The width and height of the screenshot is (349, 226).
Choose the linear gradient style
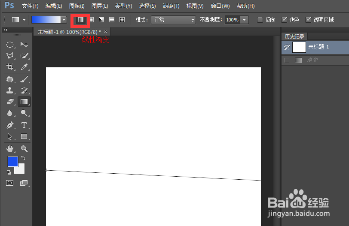[x=80, y=20]
